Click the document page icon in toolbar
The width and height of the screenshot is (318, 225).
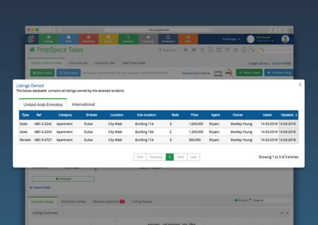pyautogui.click(x=211, y=50)
